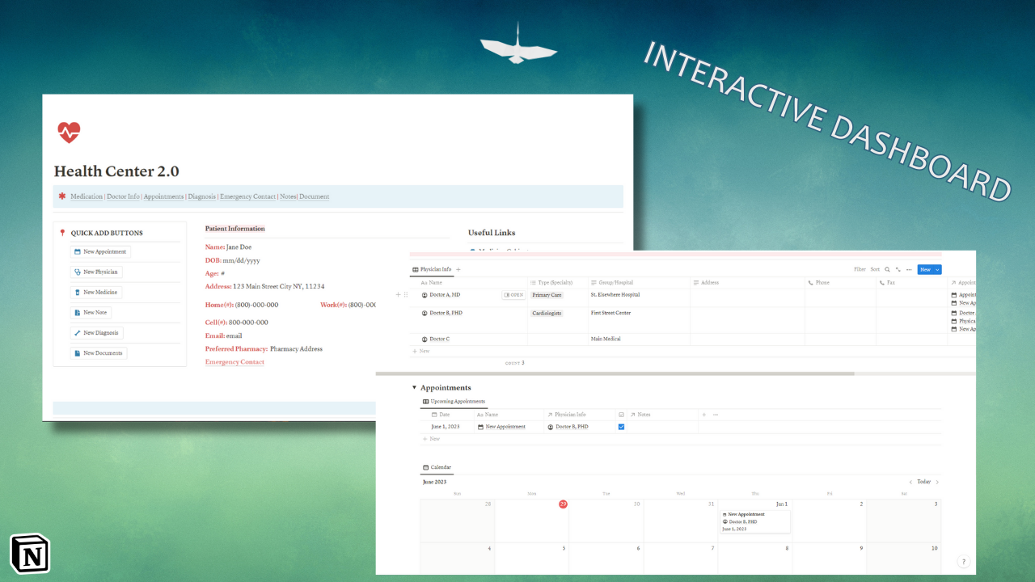Screen dimensions: 1035x582
Task: Click the calendar icon beside New Appointment table entry
Action: pos(481,427)
